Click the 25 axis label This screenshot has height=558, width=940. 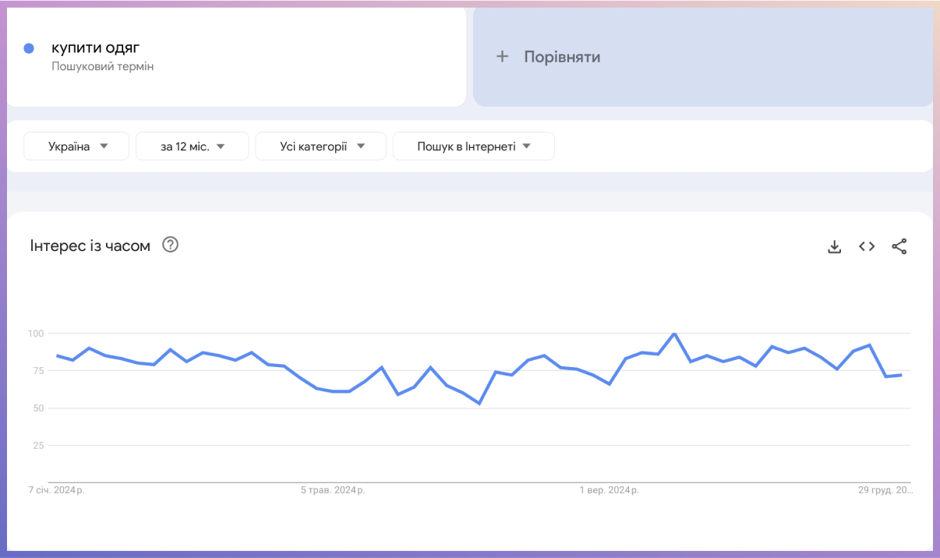click(38, 446)
